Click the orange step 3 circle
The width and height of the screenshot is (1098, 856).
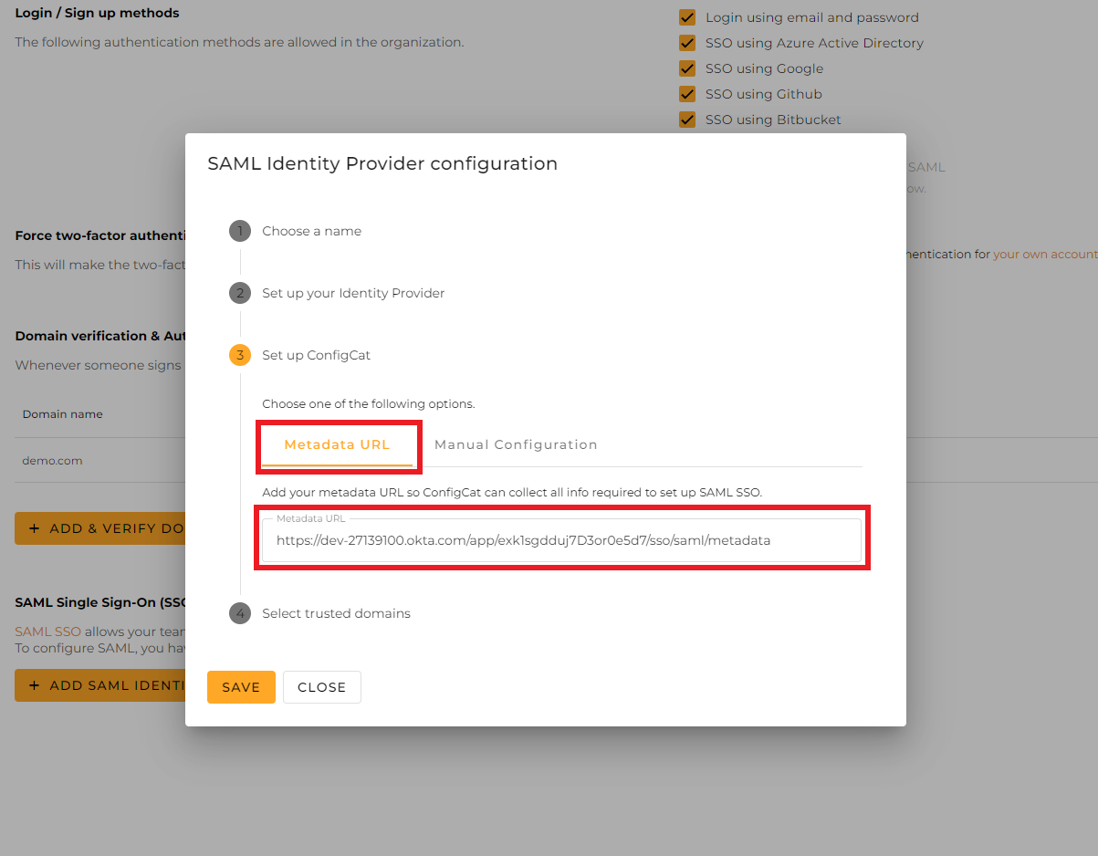(240, 355)
